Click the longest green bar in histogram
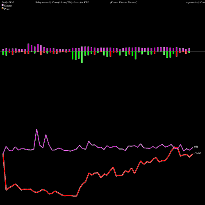This screenshot has width=205, height=205. (82, 57)
